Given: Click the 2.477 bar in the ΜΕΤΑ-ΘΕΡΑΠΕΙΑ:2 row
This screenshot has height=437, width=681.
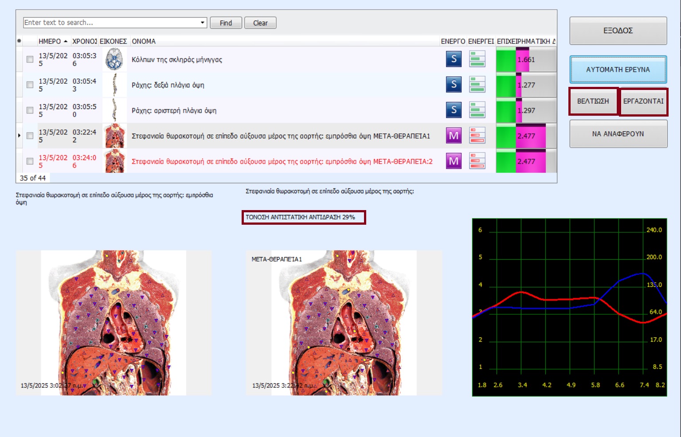Looking at the screenshot, I should pyautogui.click(x=526, y=161).
